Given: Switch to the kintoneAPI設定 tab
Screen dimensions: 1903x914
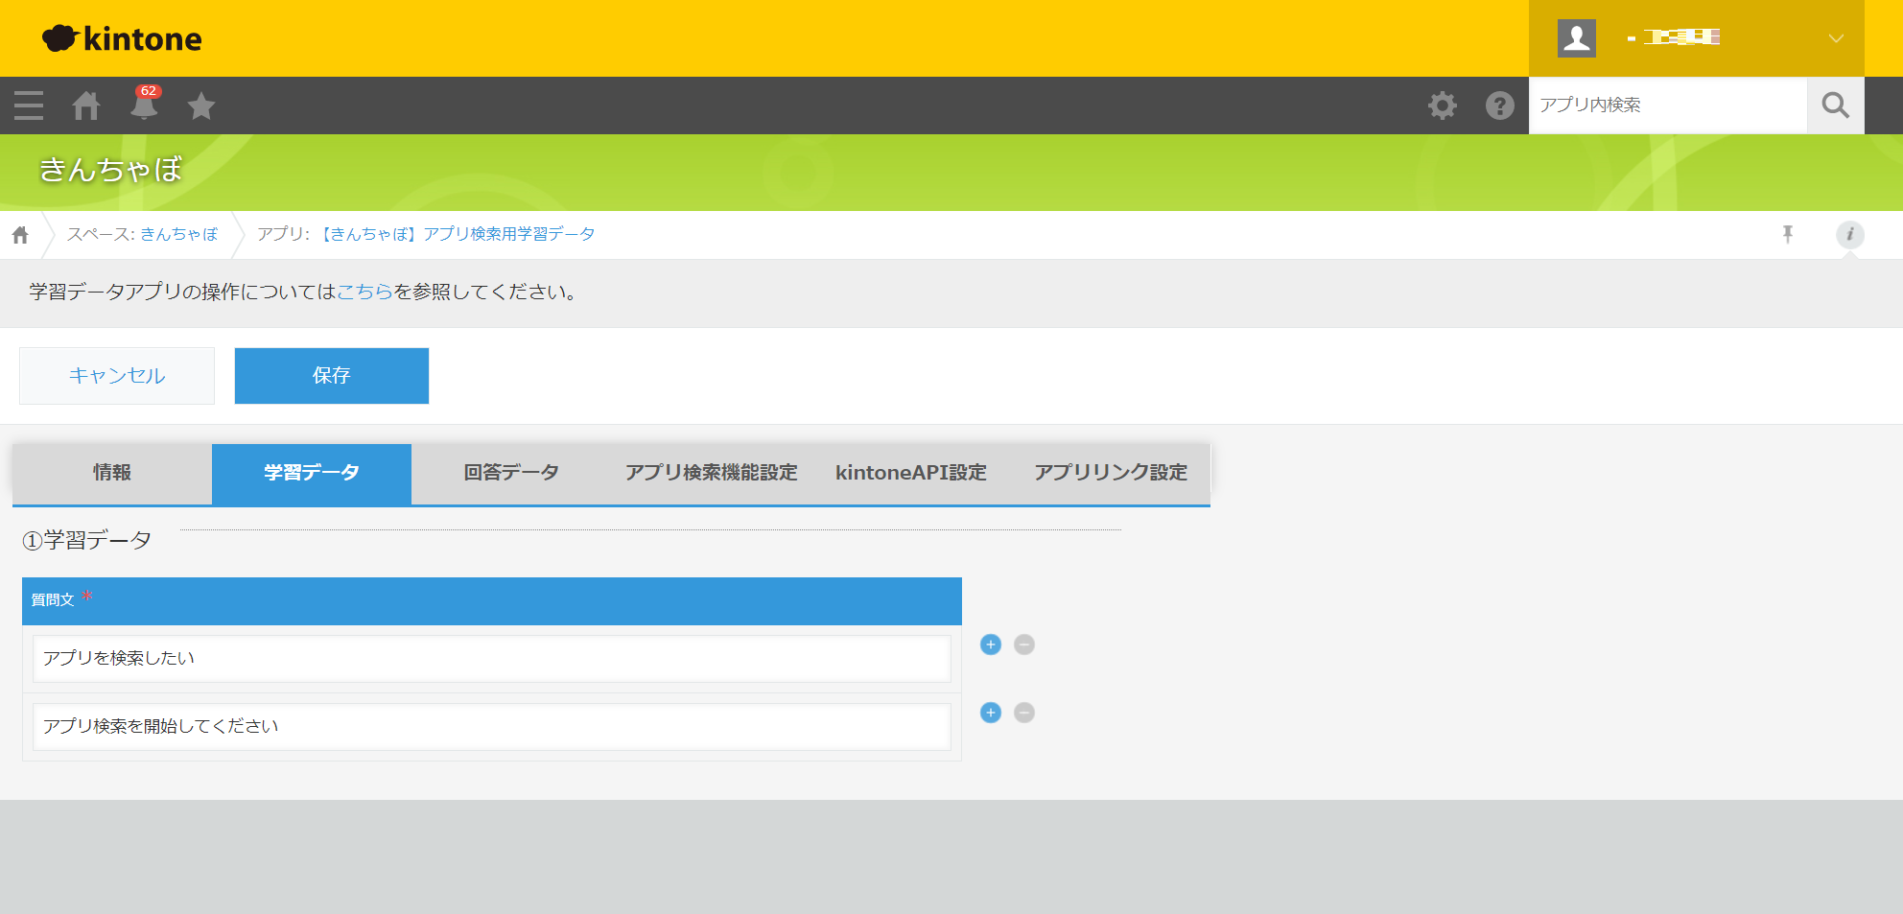Looking at the screenshot, I should click(910, 473).
